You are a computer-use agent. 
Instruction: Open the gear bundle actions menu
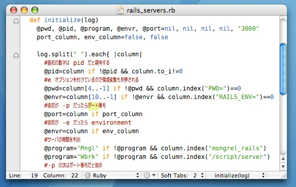click(150, 175)
